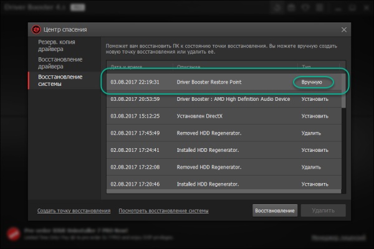
Task: Click the horizontal scrollbar below the list
Action: (224, 191)
